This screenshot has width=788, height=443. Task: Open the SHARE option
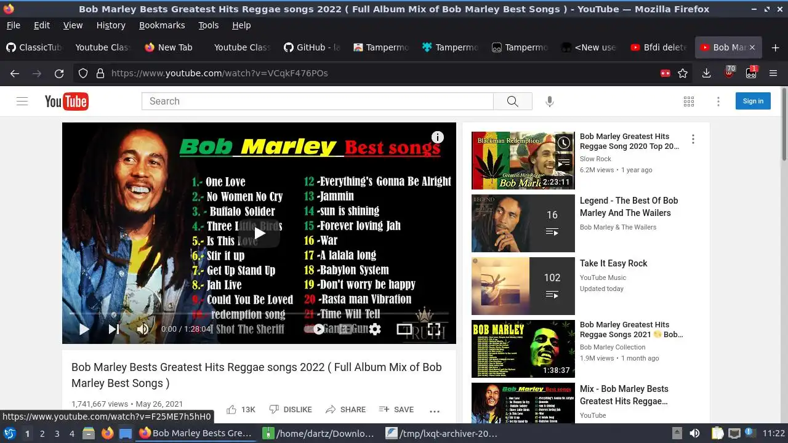coord(345,410)
